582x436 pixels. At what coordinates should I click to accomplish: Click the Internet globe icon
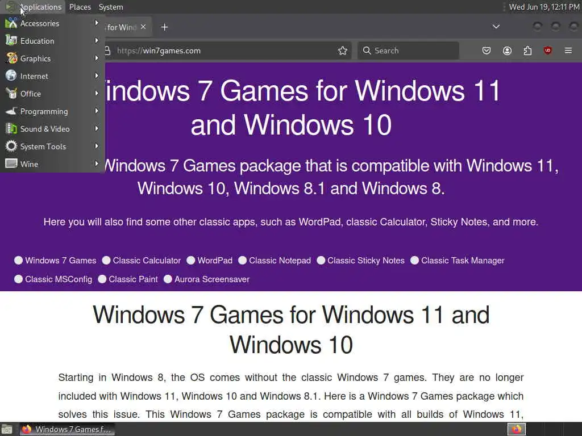(x=11, y=76)
